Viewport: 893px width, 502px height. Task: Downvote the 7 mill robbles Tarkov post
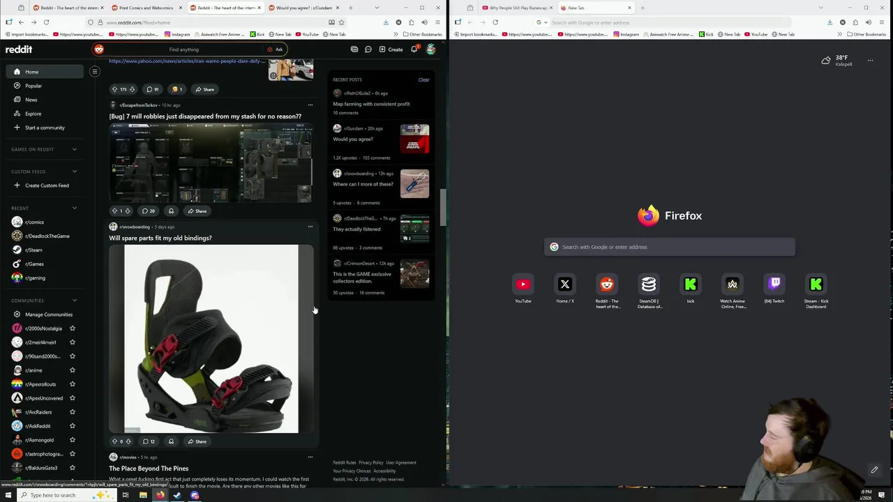coord(128,211)
